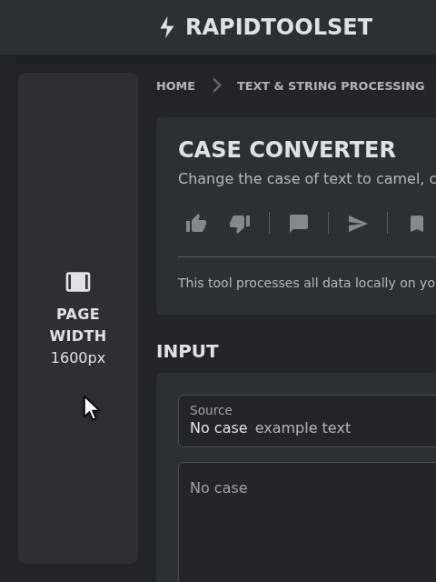Screen dimensions: 436x582
Task: Open the Source case dropdown
Action: [x=307, y=421]
